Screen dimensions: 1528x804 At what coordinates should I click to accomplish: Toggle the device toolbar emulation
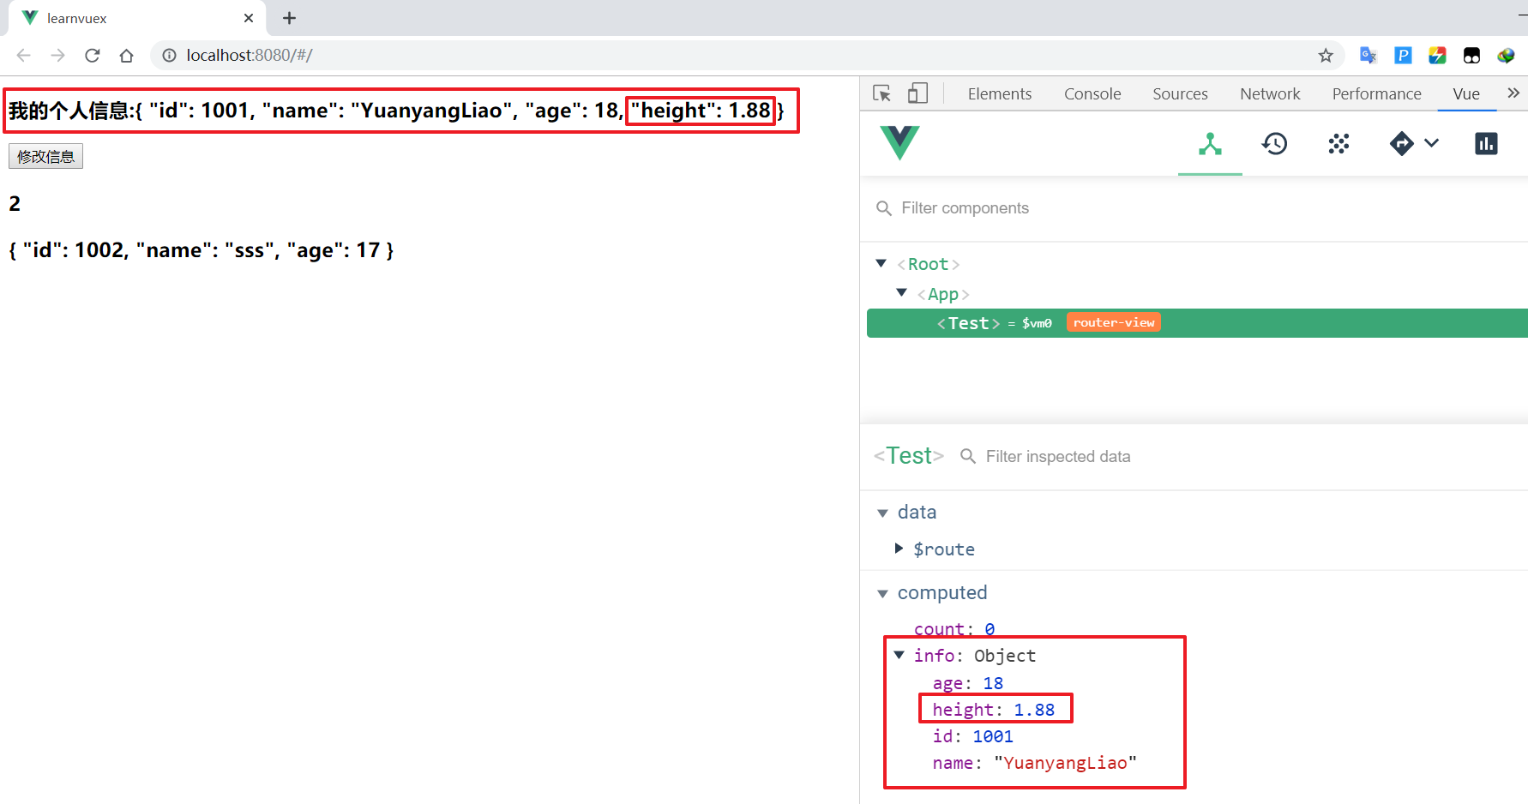(917, 93)
